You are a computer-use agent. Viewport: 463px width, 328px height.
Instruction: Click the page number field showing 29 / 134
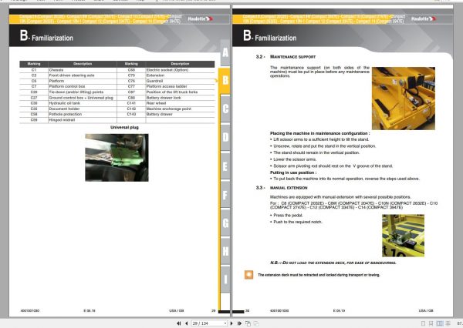click(208, 323)
